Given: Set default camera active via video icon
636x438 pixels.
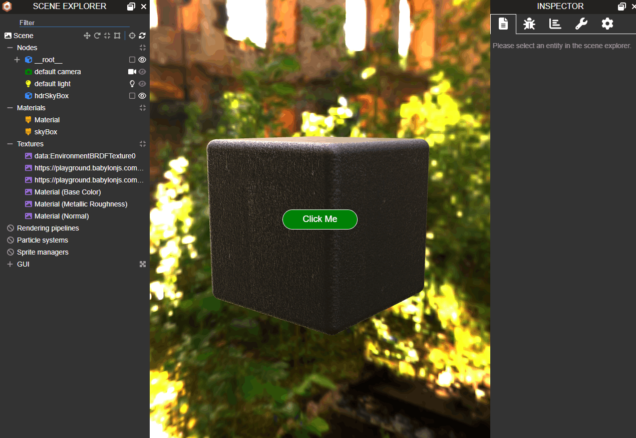Looking at the screenshot, I should 132,72.
